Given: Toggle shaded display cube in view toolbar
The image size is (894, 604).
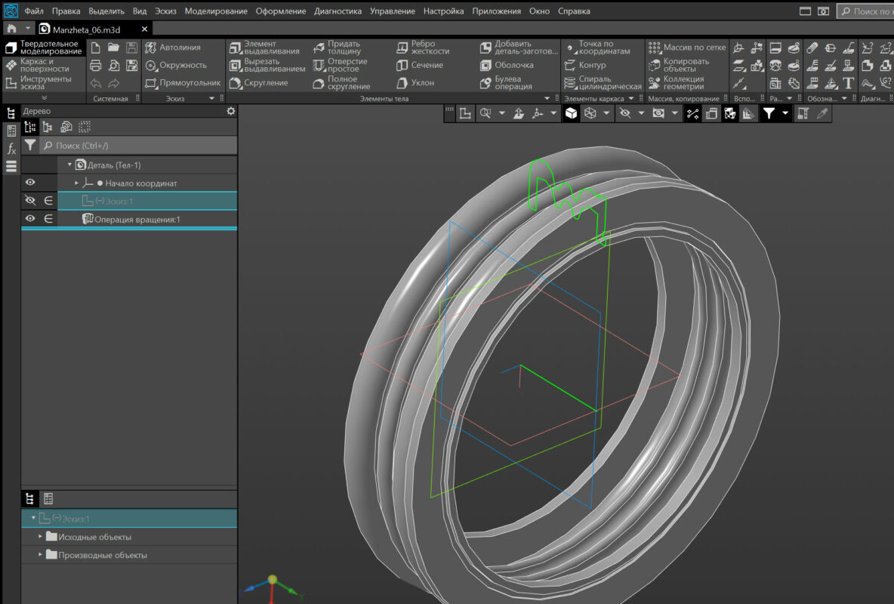Looking at the screenshot, I should [571, 113].
